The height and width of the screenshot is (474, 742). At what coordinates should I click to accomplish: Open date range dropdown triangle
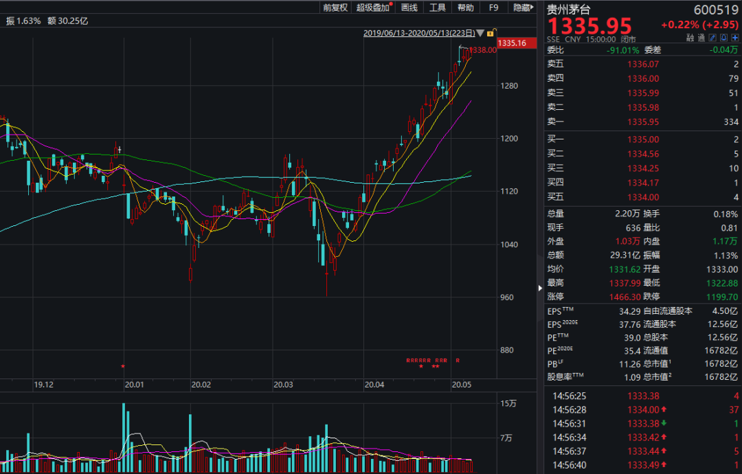(480, 33)
